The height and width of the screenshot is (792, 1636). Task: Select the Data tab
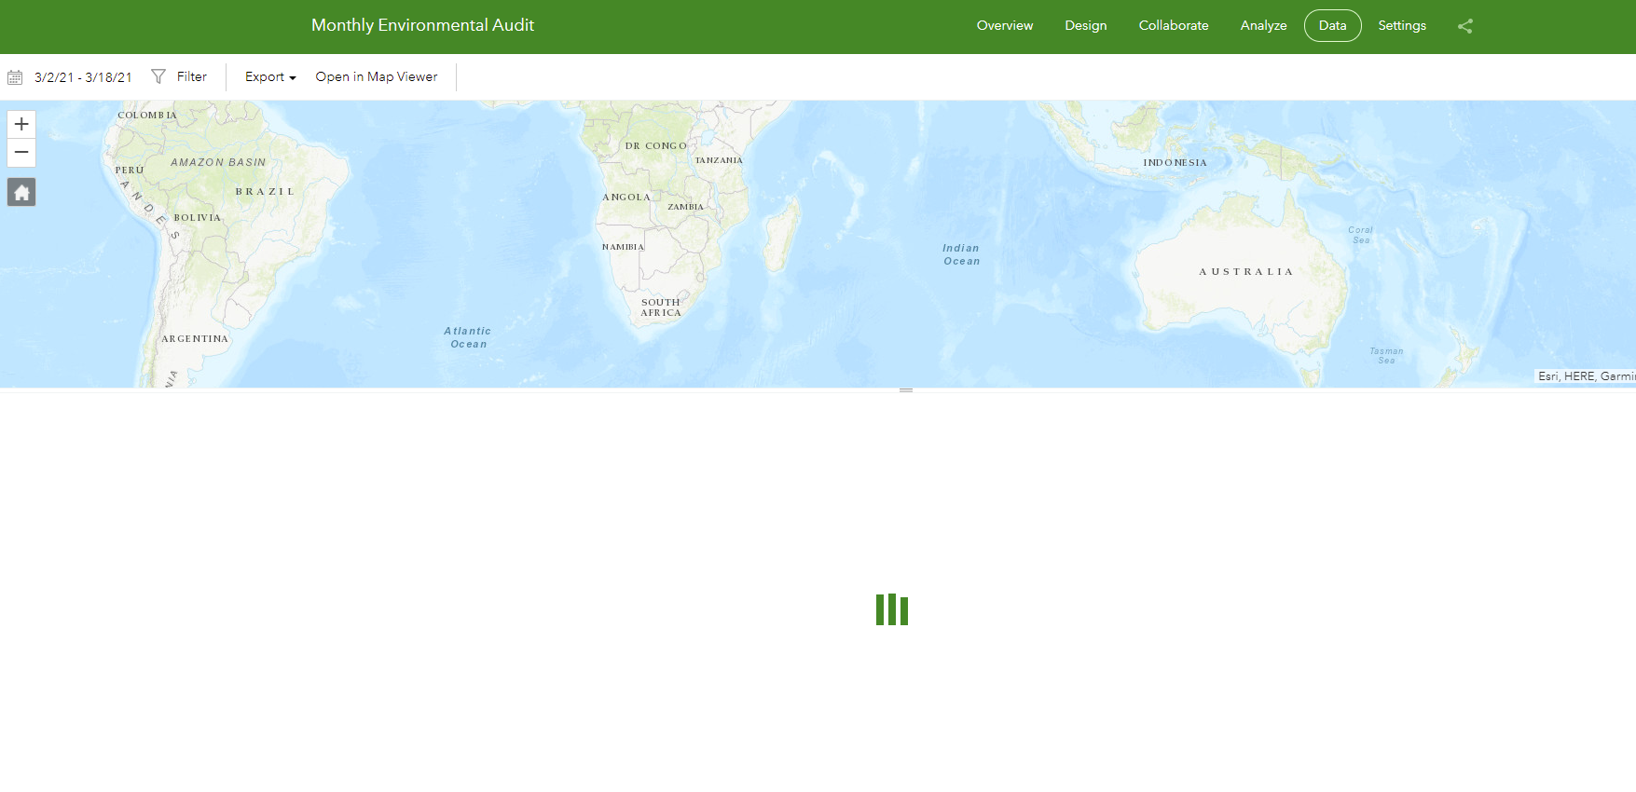click(1333, 25)
